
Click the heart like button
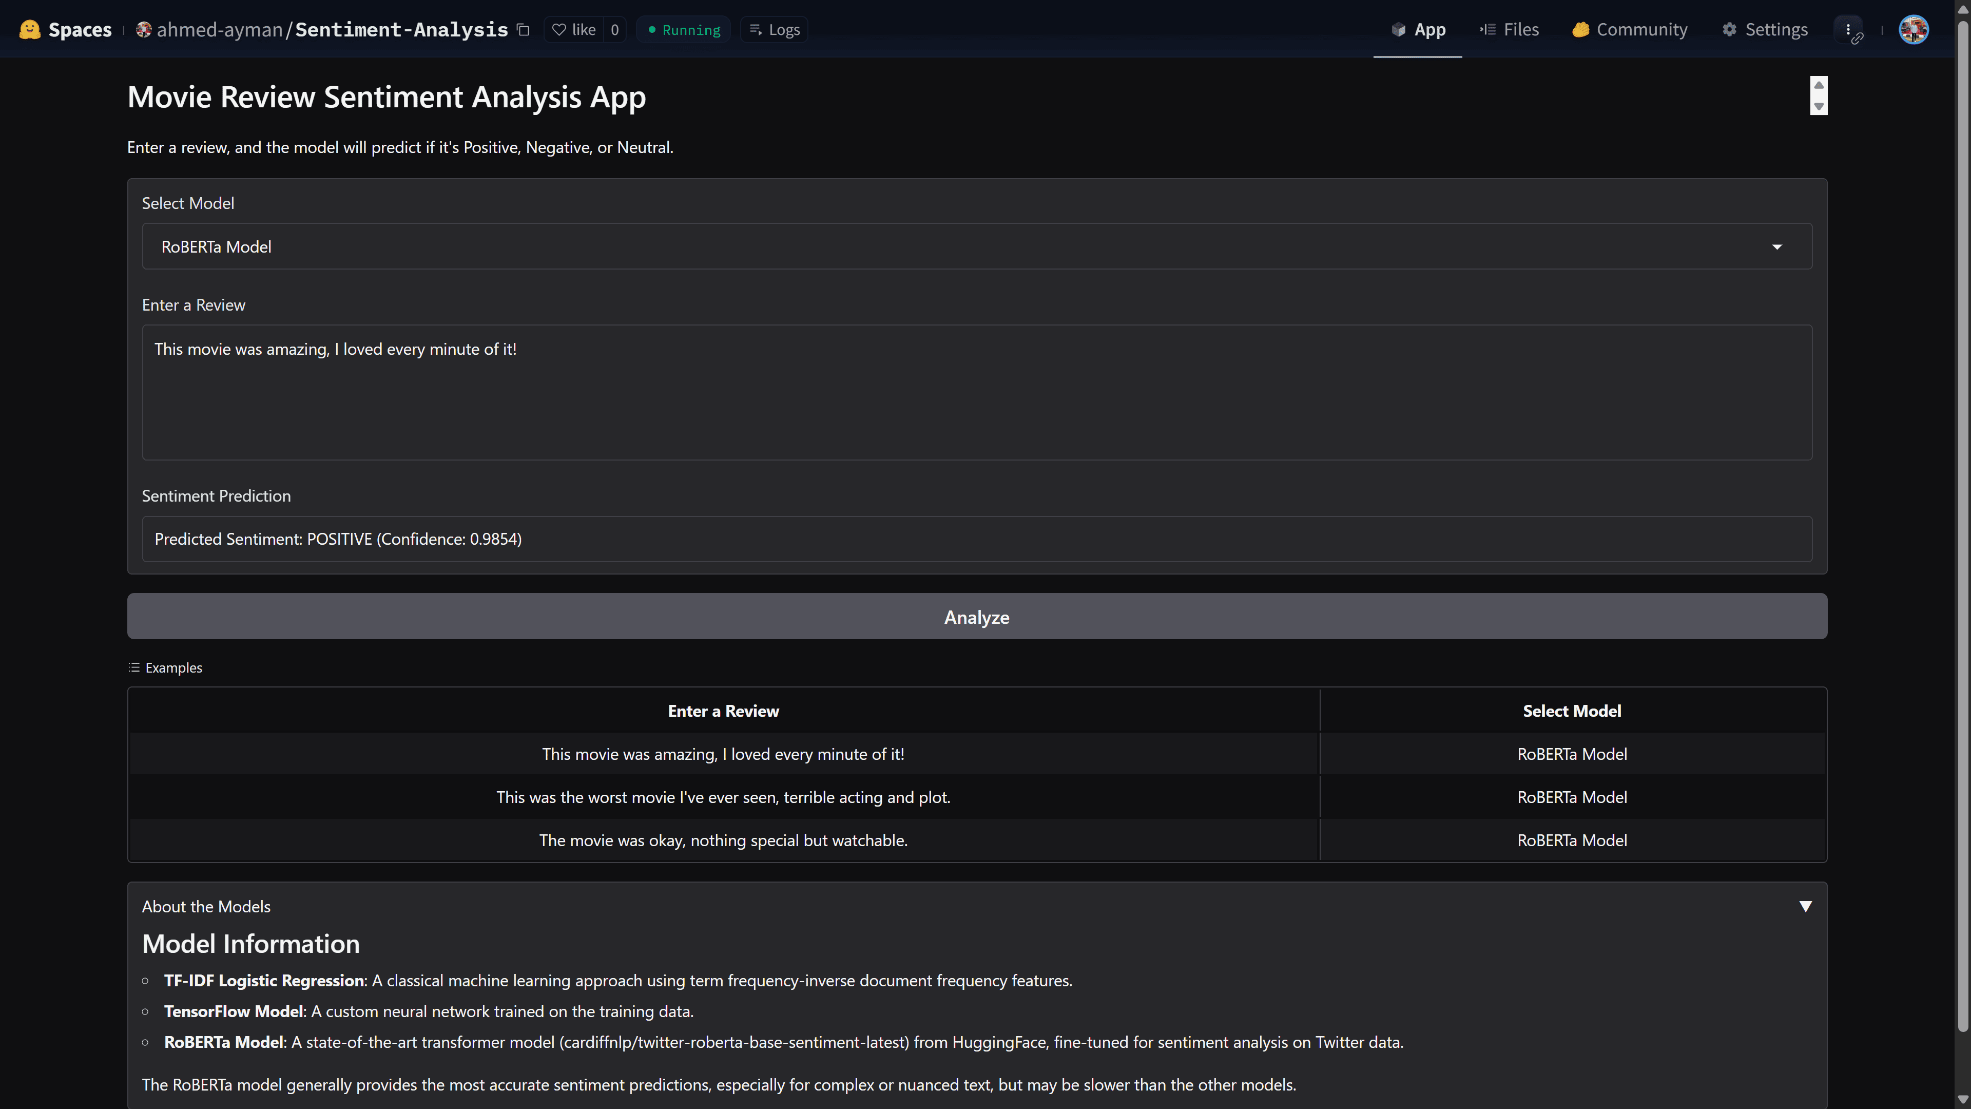574,30
